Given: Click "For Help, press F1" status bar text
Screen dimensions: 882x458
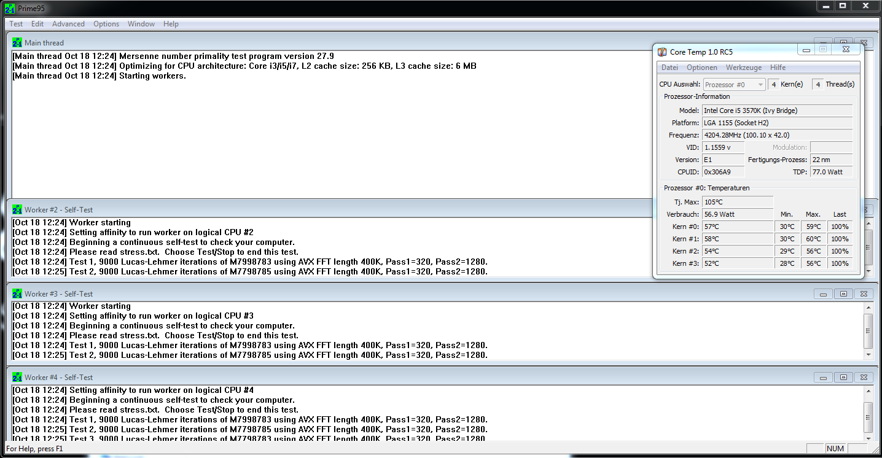Looking at the screenshot, I should (34, 449).
